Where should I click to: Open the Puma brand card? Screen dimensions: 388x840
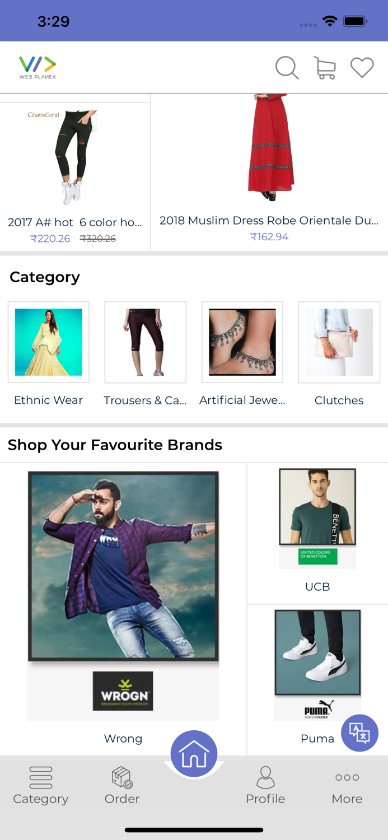pos(317,664)
